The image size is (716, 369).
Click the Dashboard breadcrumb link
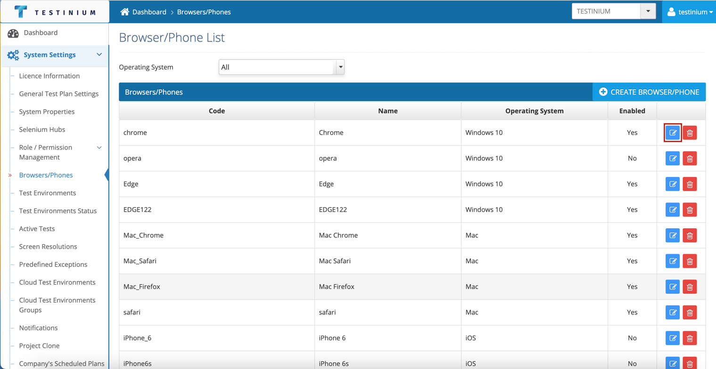(x=149, y=12)
